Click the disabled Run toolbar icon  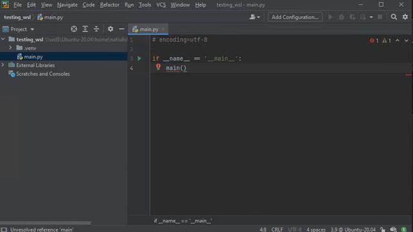click(330, 17)
